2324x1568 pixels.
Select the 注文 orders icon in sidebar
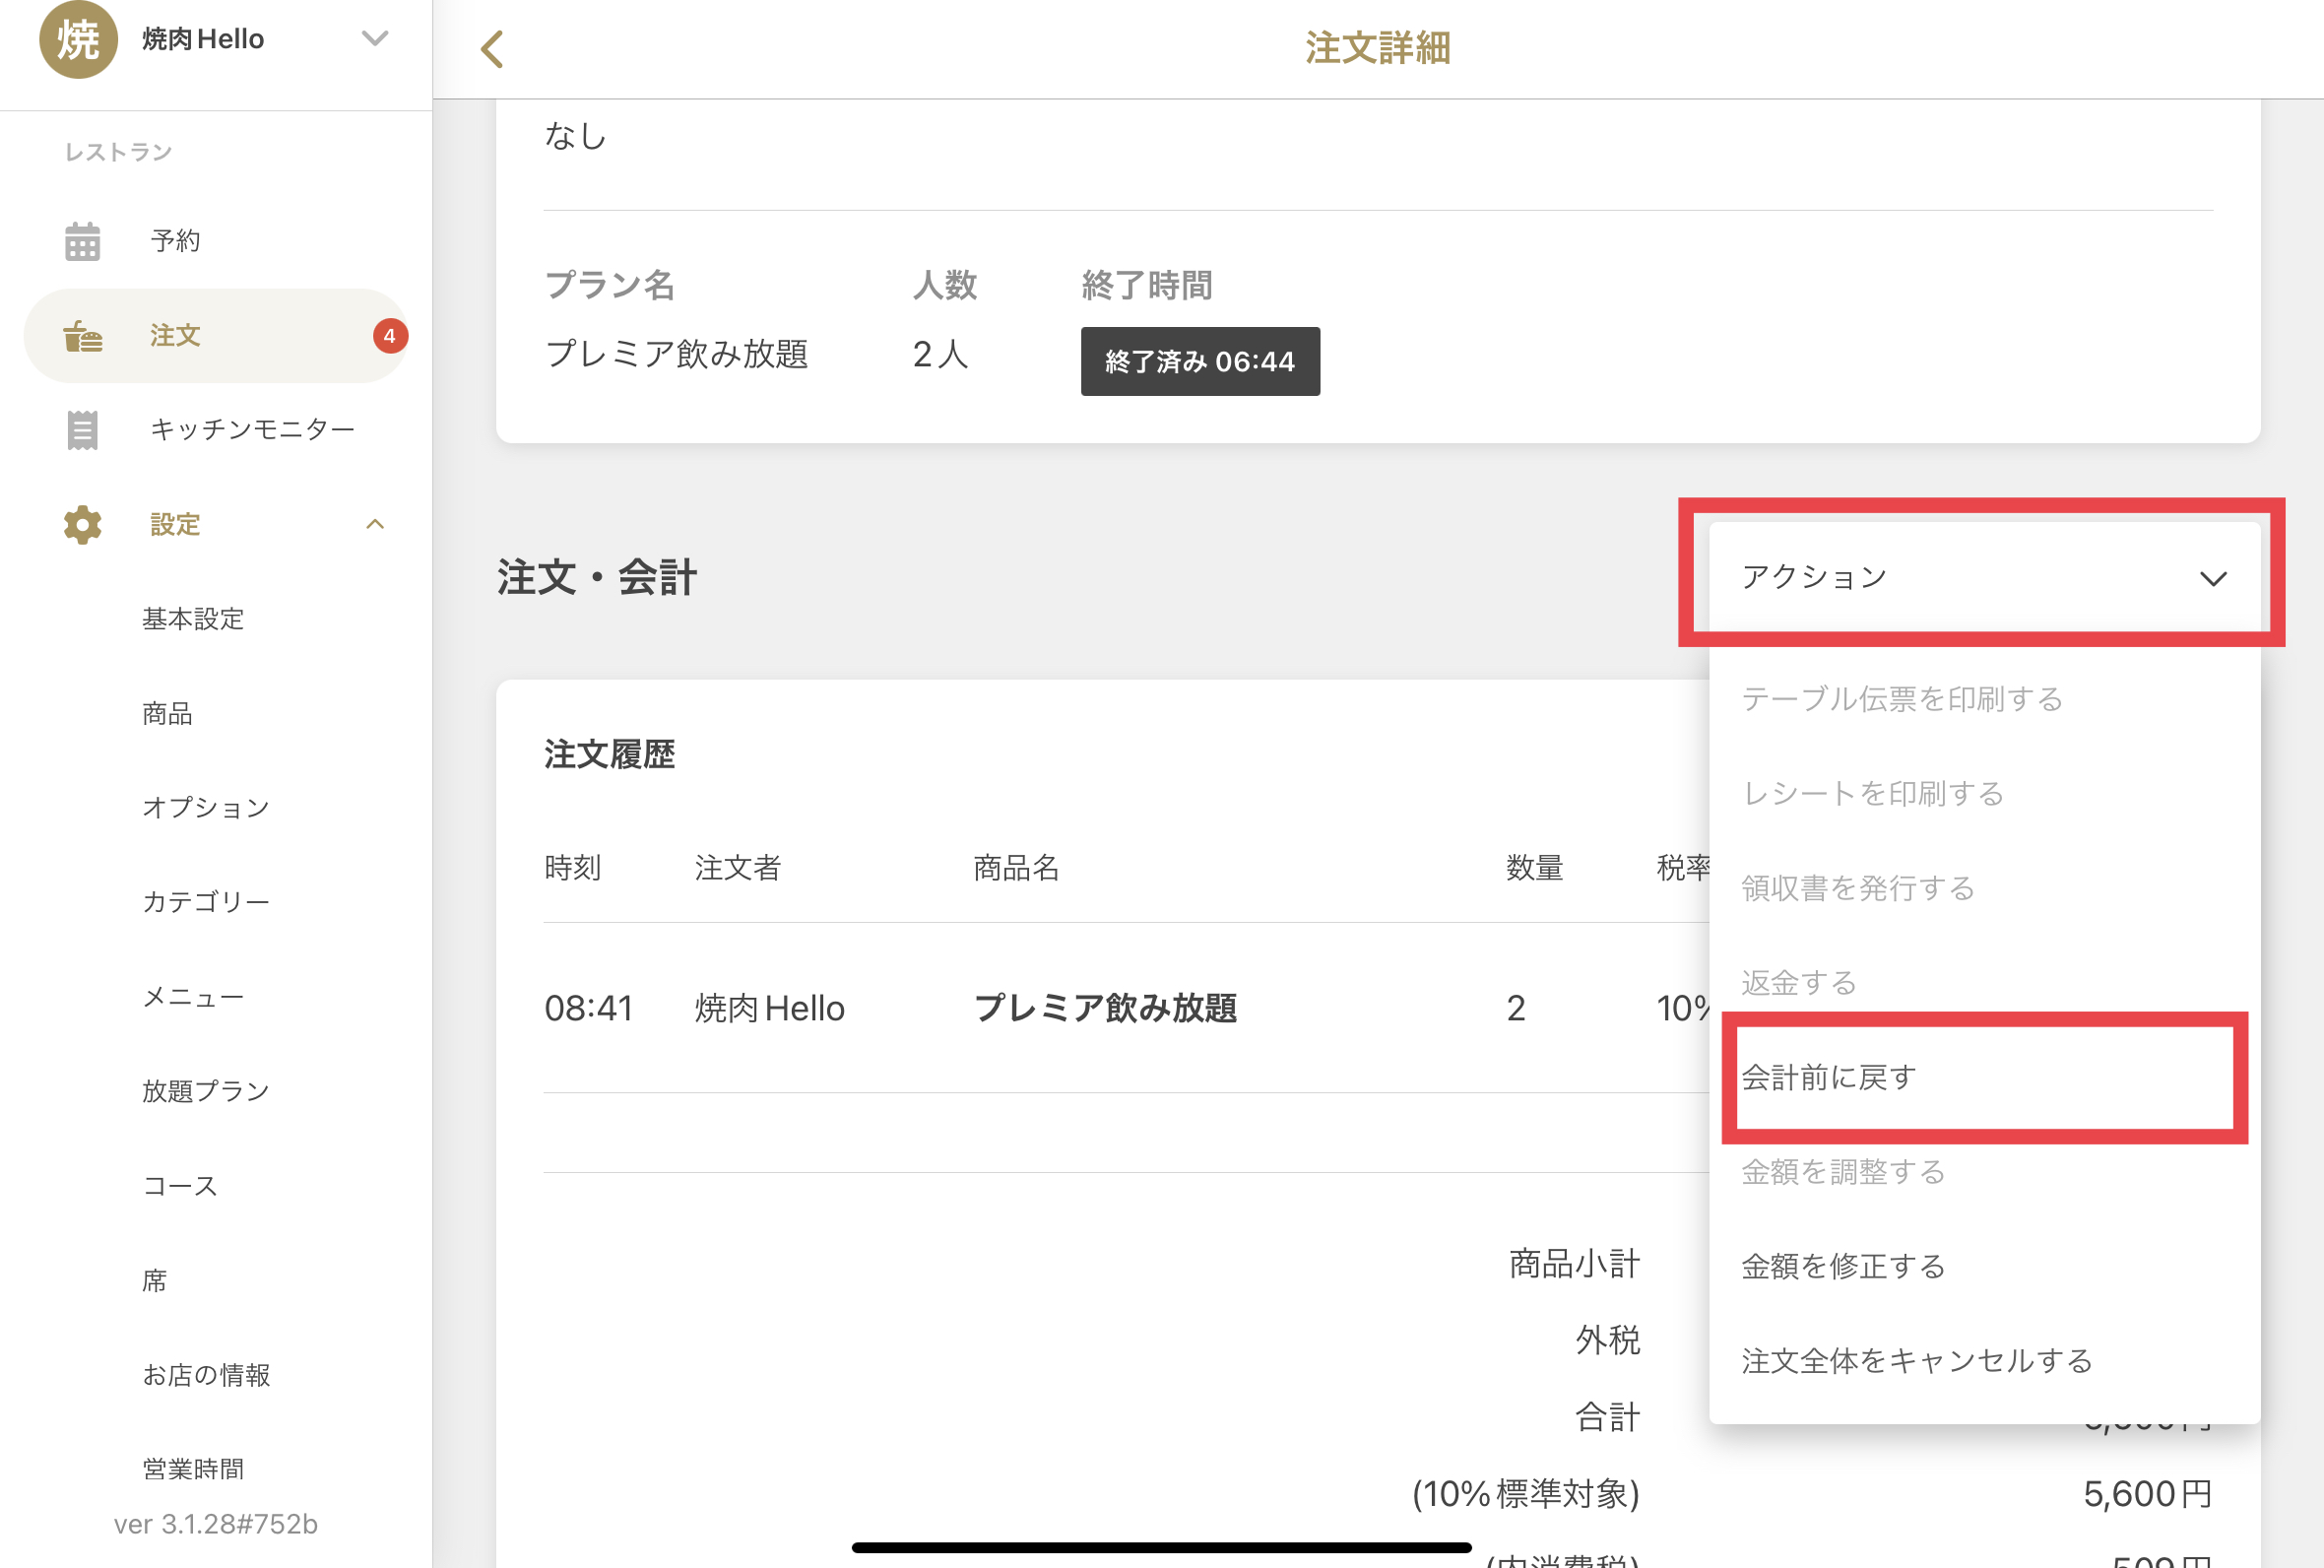coord(83,336)
